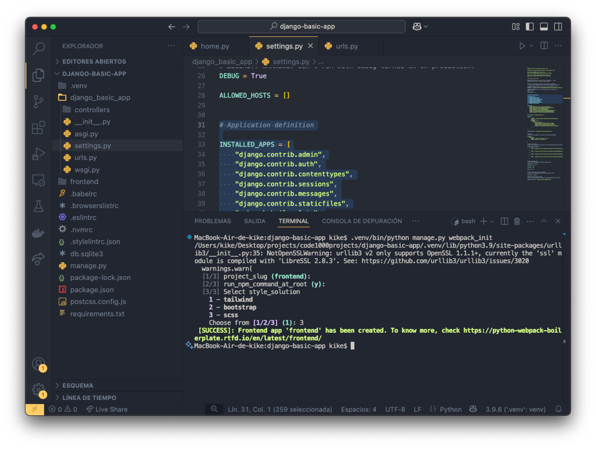
Task: Change indentation via Espacios: 4
Action: click(x=359, y=409)
